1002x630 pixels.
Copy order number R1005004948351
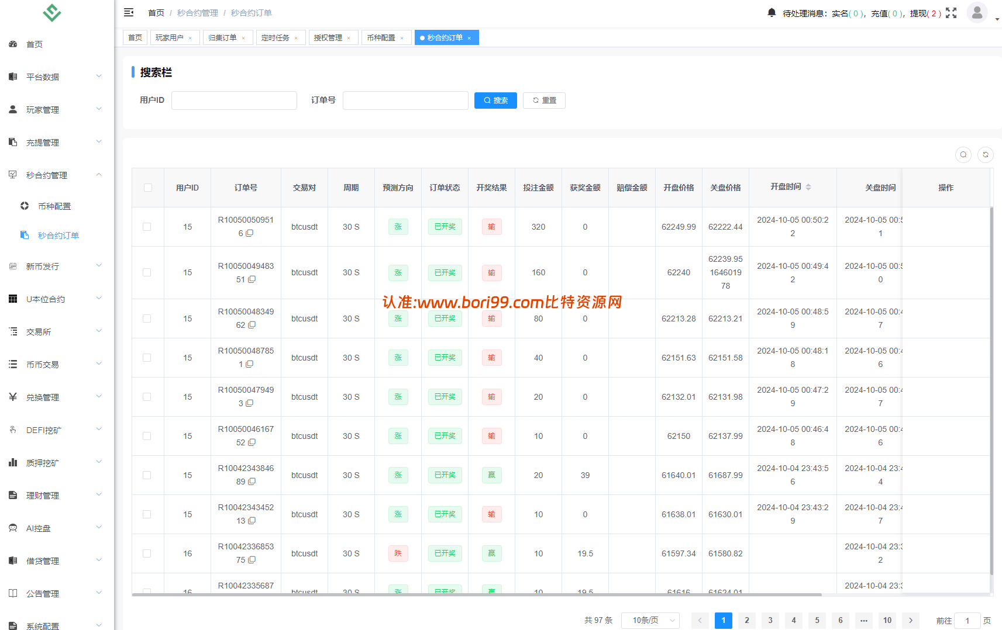pyautogui.click(x=252, y=279)
